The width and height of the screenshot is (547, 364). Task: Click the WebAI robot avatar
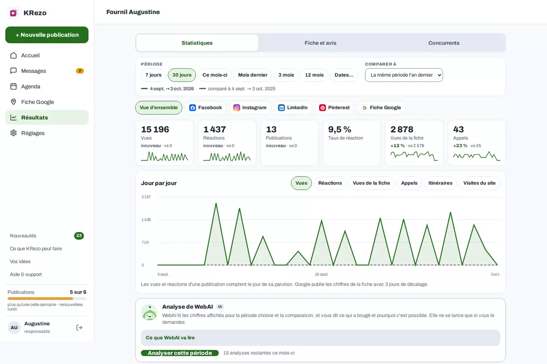point(149,312)
